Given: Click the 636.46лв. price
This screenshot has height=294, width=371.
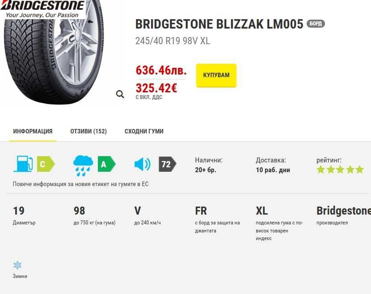Looking at the screenshot, I should pos(161,70).
